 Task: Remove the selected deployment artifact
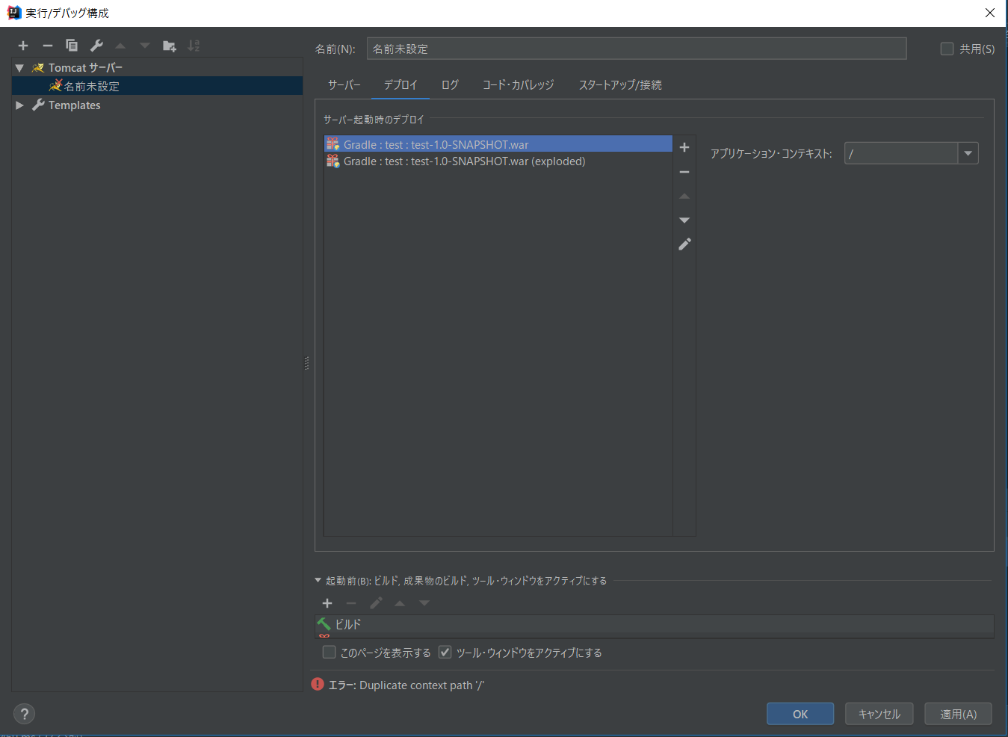click(x=684, y=171)
